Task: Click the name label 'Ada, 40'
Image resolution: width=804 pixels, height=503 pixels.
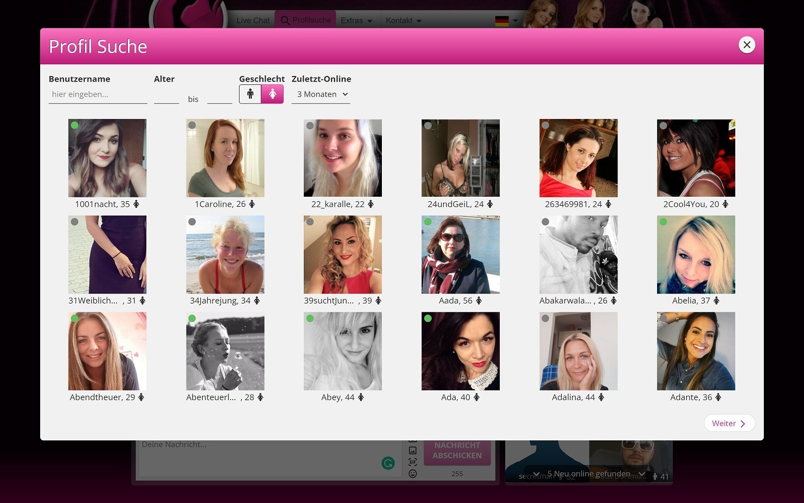Action: click(456, 397)
